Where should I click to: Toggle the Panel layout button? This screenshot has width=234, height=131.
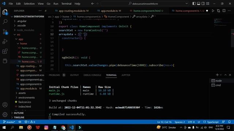[199, 4]
